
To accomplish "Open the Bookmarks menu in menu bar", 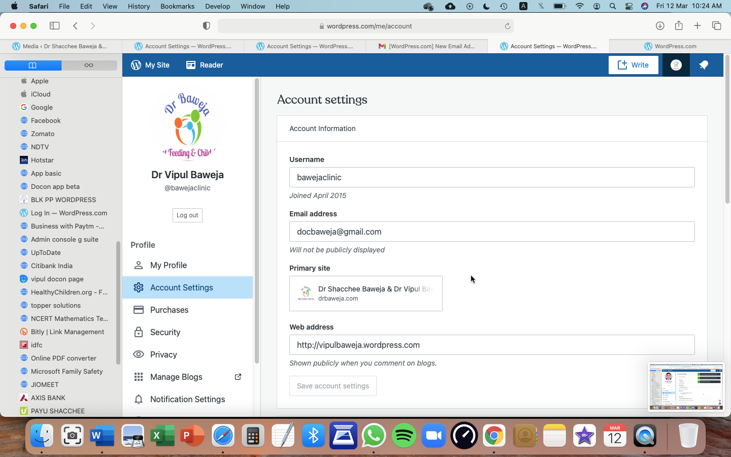I will coord(177,6).
